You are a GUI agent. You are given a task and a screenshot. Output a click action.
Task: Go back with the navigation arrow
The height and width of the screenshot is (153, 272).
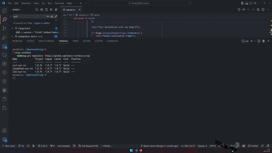(x=81, y=3)
